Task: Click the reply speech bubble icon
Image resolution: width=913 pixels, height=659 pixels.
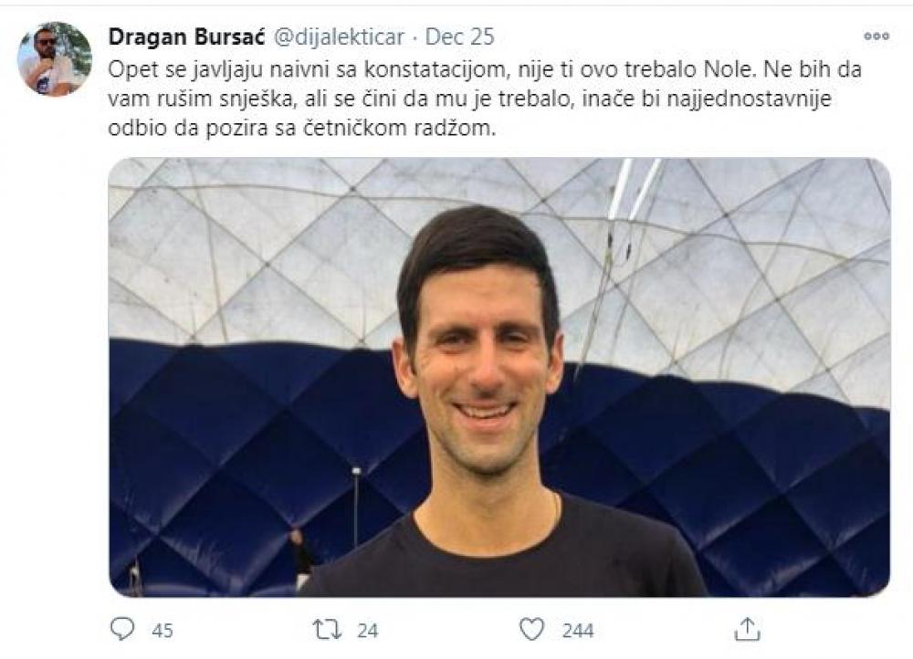Action: click(122, 629)
